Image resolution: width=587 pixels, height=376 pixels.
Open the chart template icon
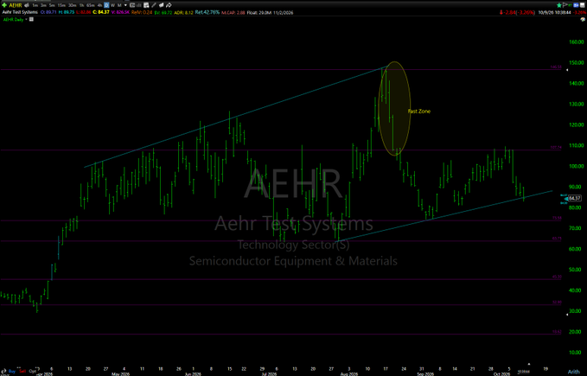pos(146,5)
